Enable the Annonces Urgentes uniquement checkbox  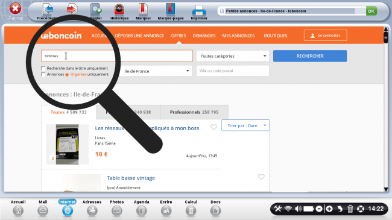point(43,75)
